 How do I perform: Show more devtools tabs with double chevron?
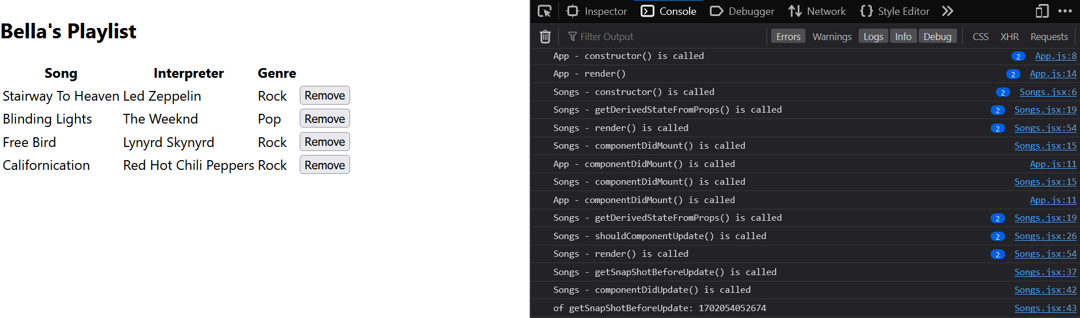948,11
